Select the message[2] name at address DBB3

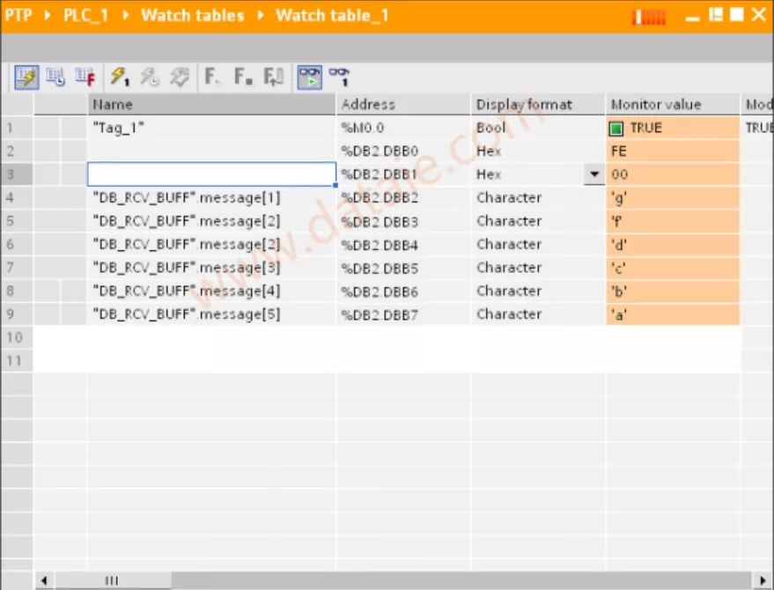click(211, 221)
